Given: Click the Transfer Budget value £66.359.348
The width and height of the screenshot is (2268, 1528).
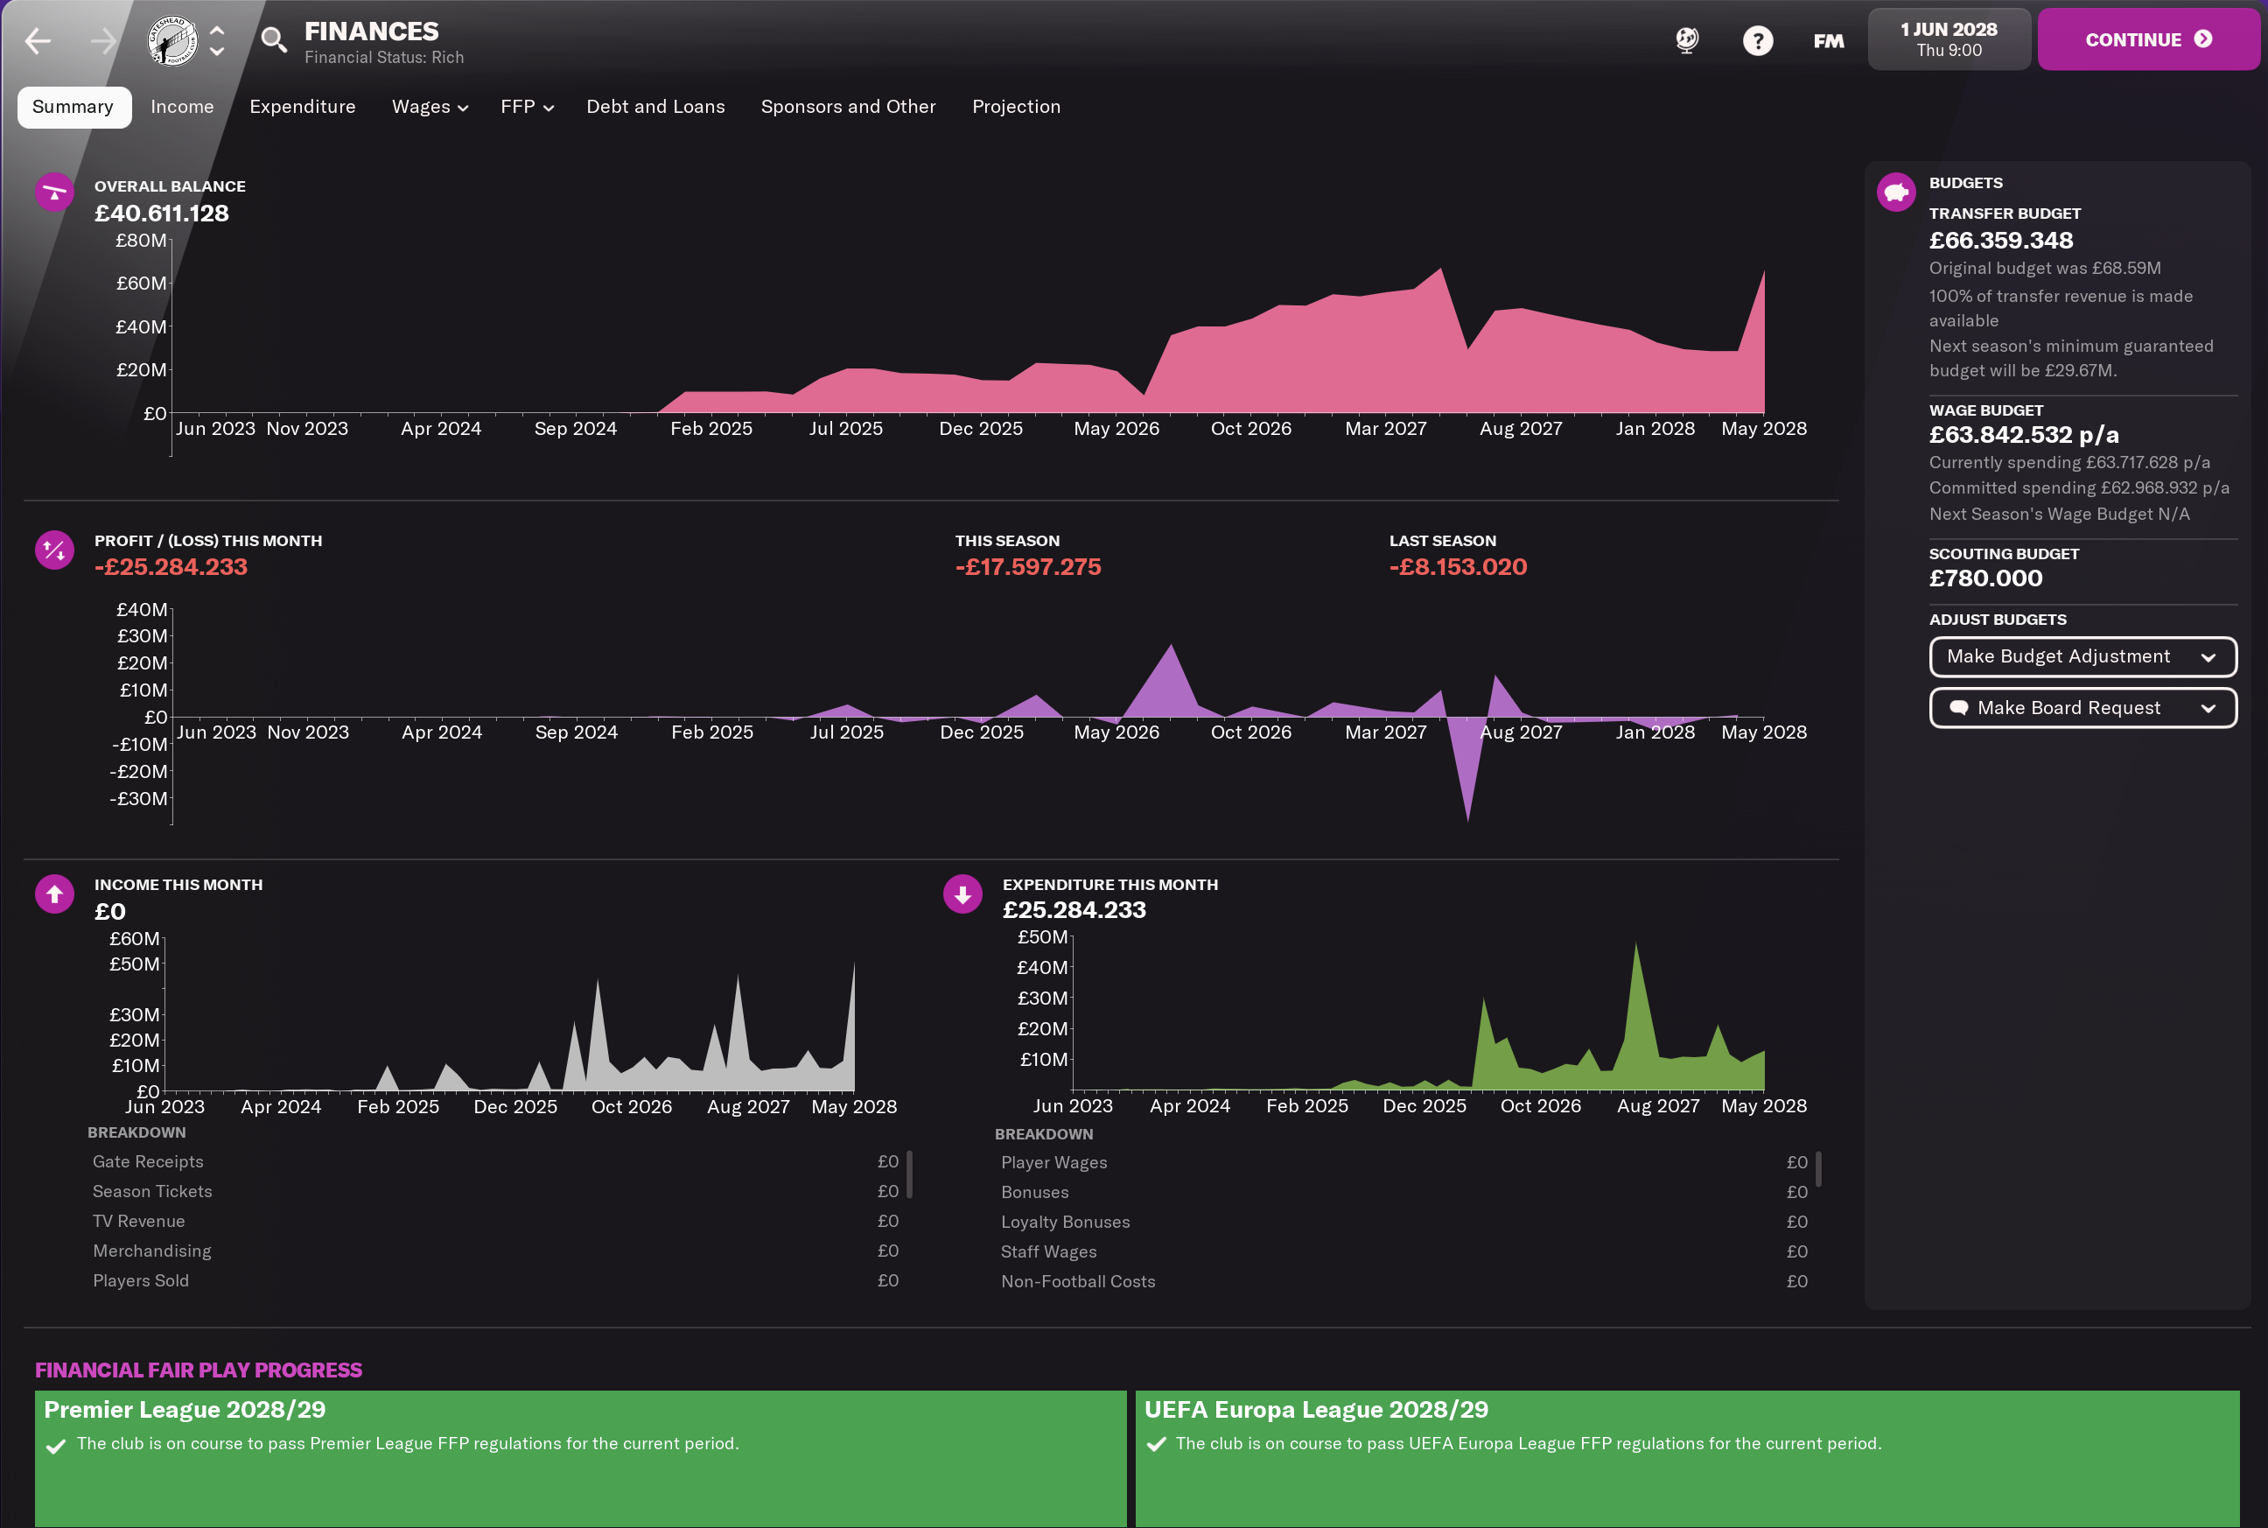Looking at the screenshot, I should click(2001, 240).
